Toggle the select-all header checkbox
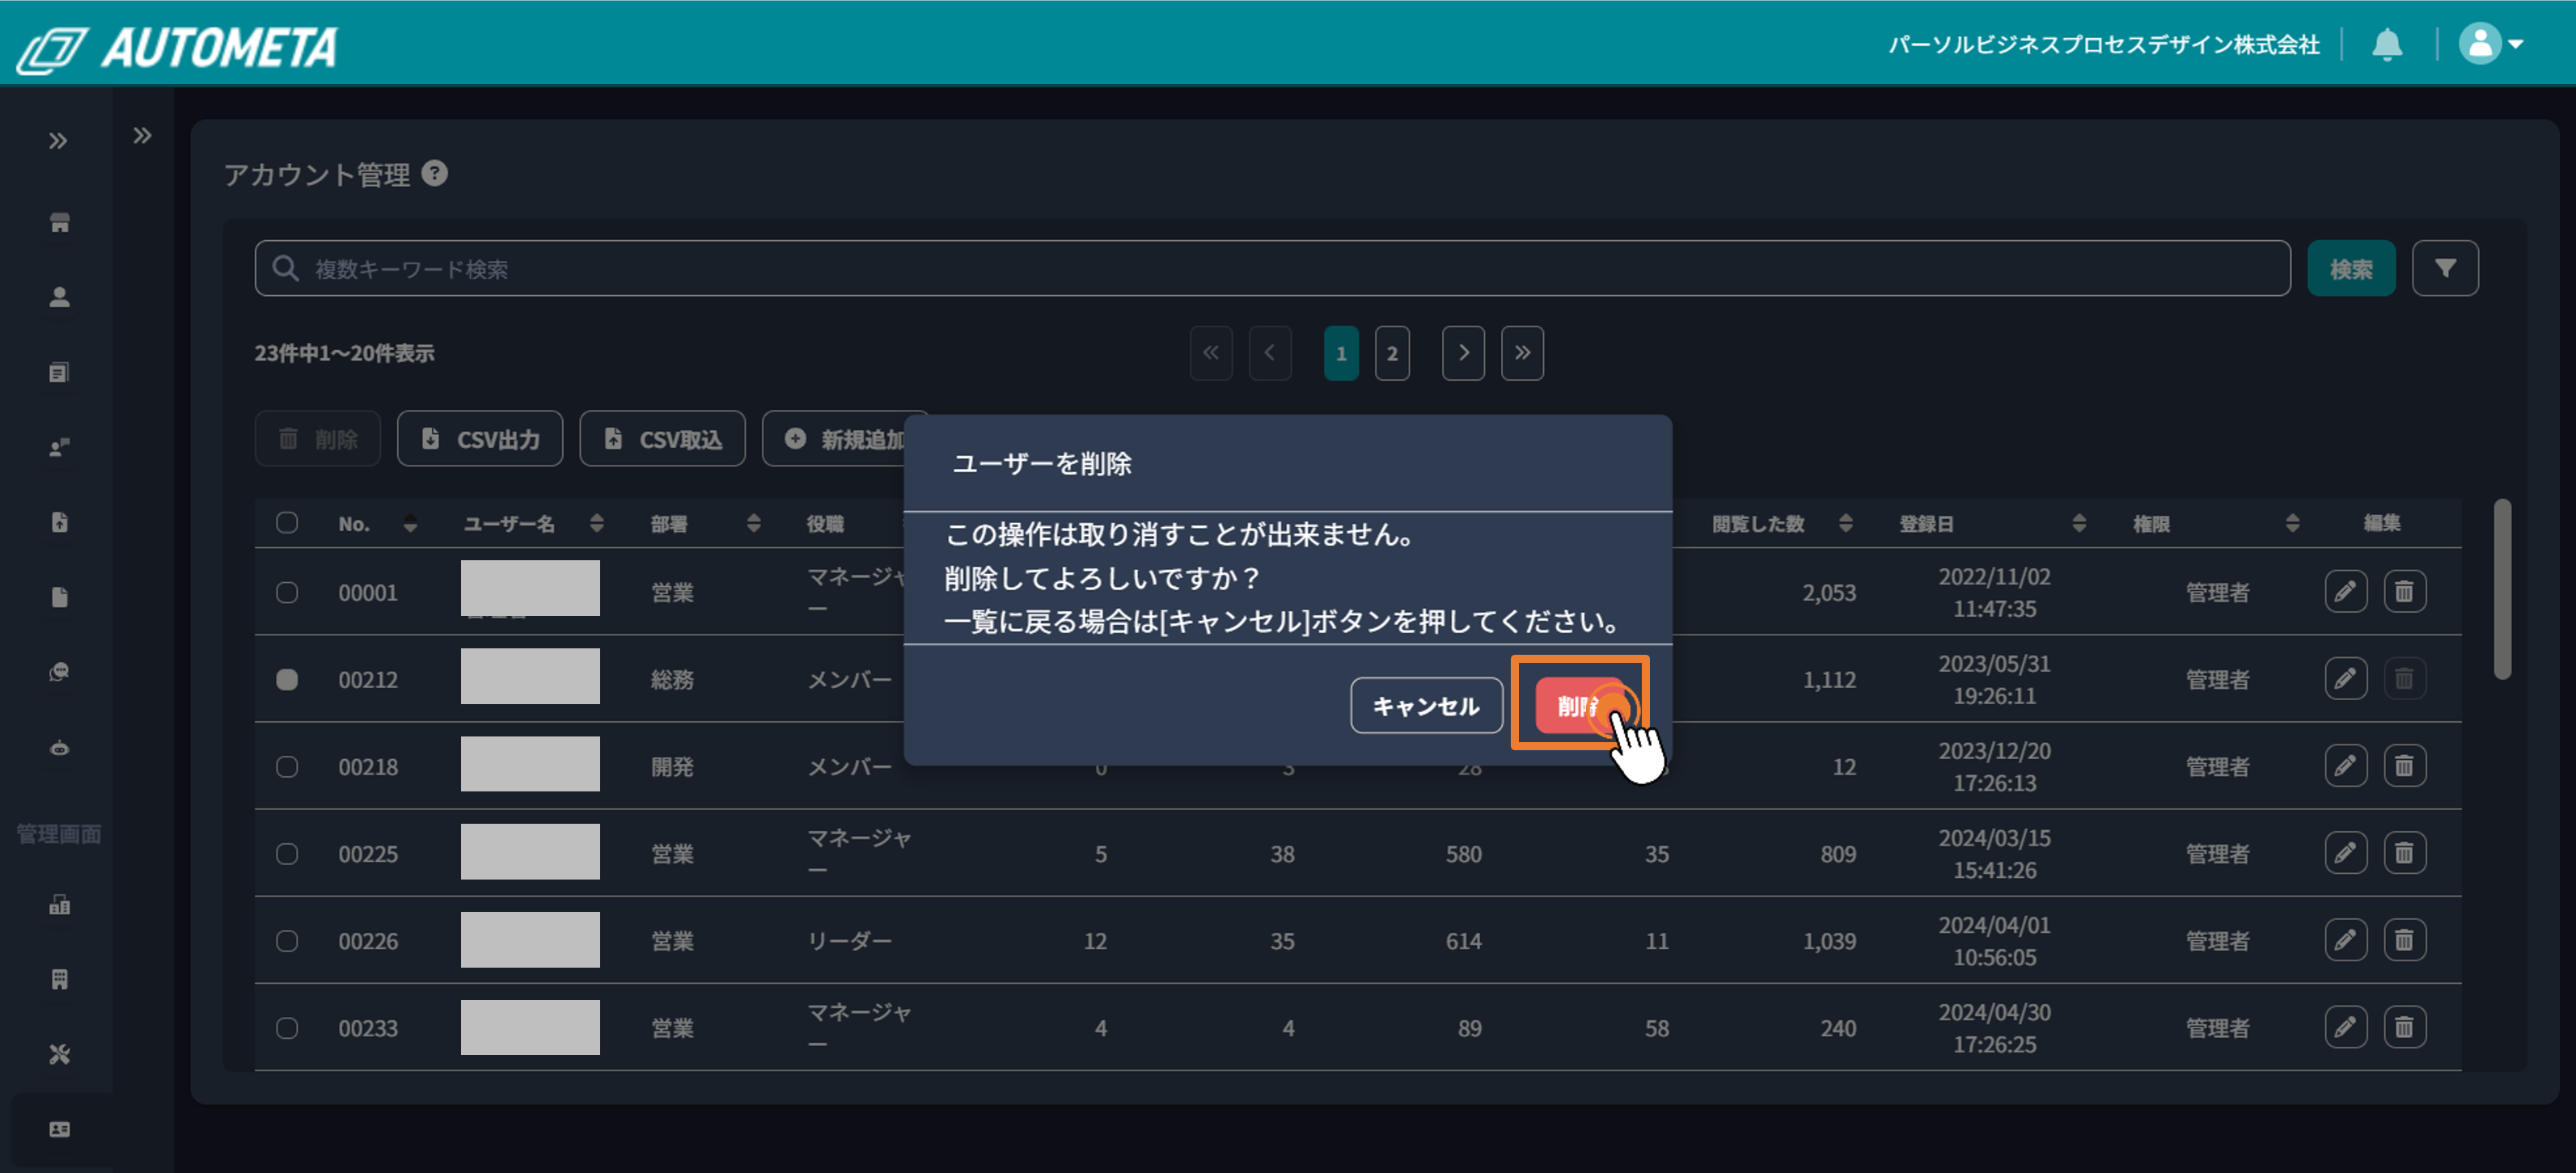 pyautogui.click(x=287, y=522)
